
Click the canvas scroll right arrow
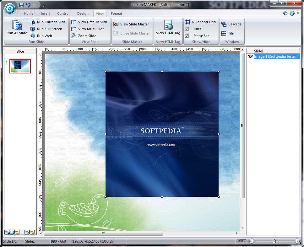237,233
